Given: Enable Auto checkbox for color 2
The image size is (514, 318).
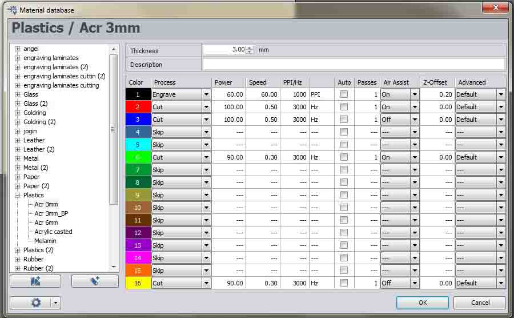Looking at the screenshot, I should 344,106.
